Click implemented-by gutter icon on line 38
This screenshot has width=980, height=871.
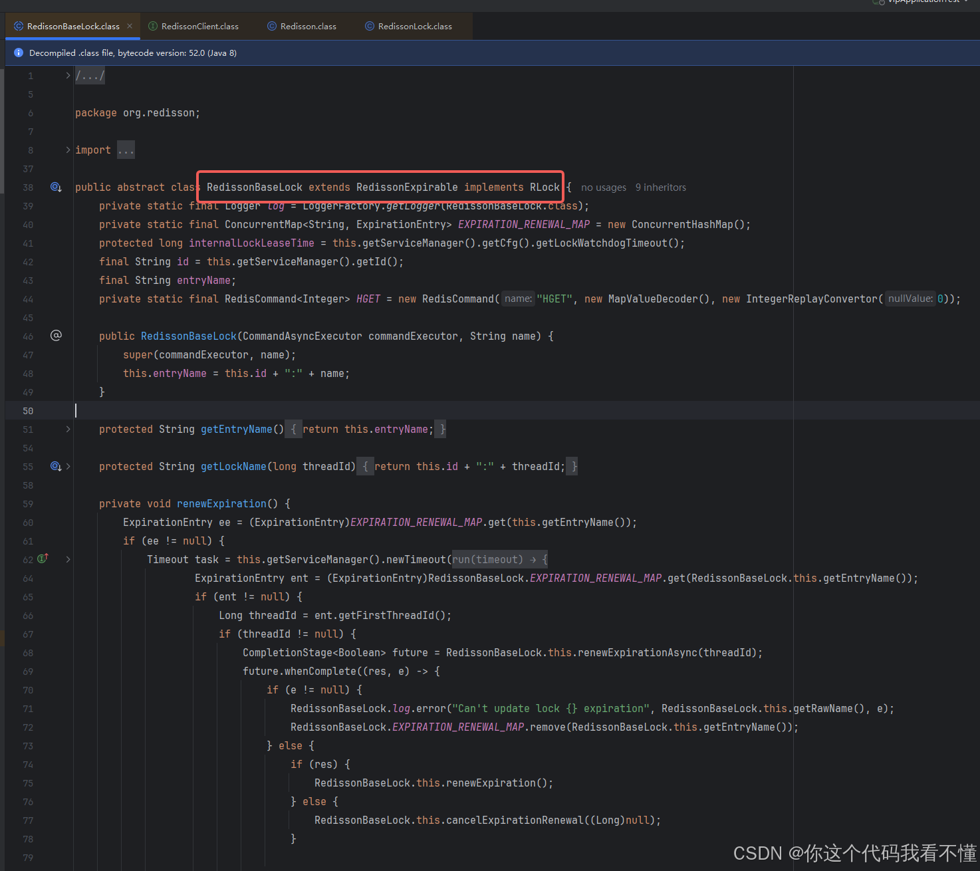[56, 187]
